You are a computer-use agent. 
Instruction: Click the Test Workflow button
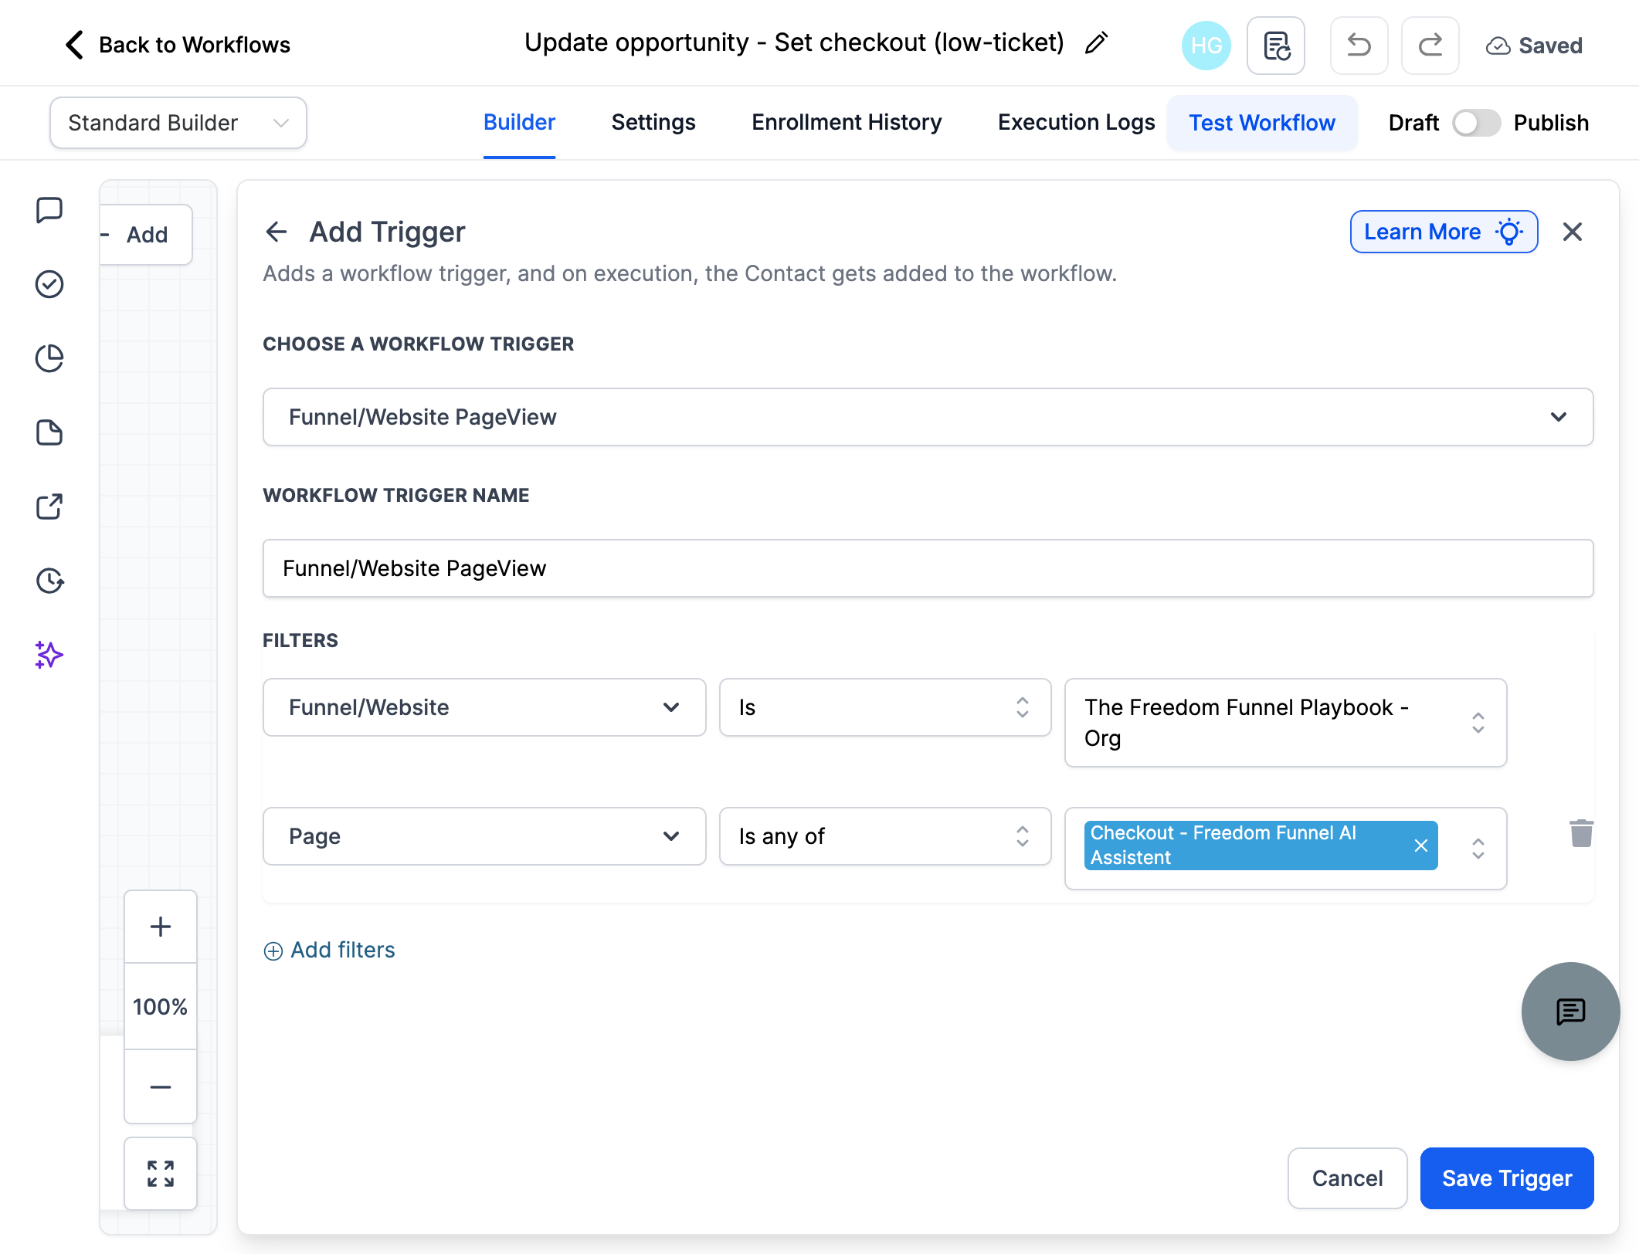click(x=1262, y=123)
